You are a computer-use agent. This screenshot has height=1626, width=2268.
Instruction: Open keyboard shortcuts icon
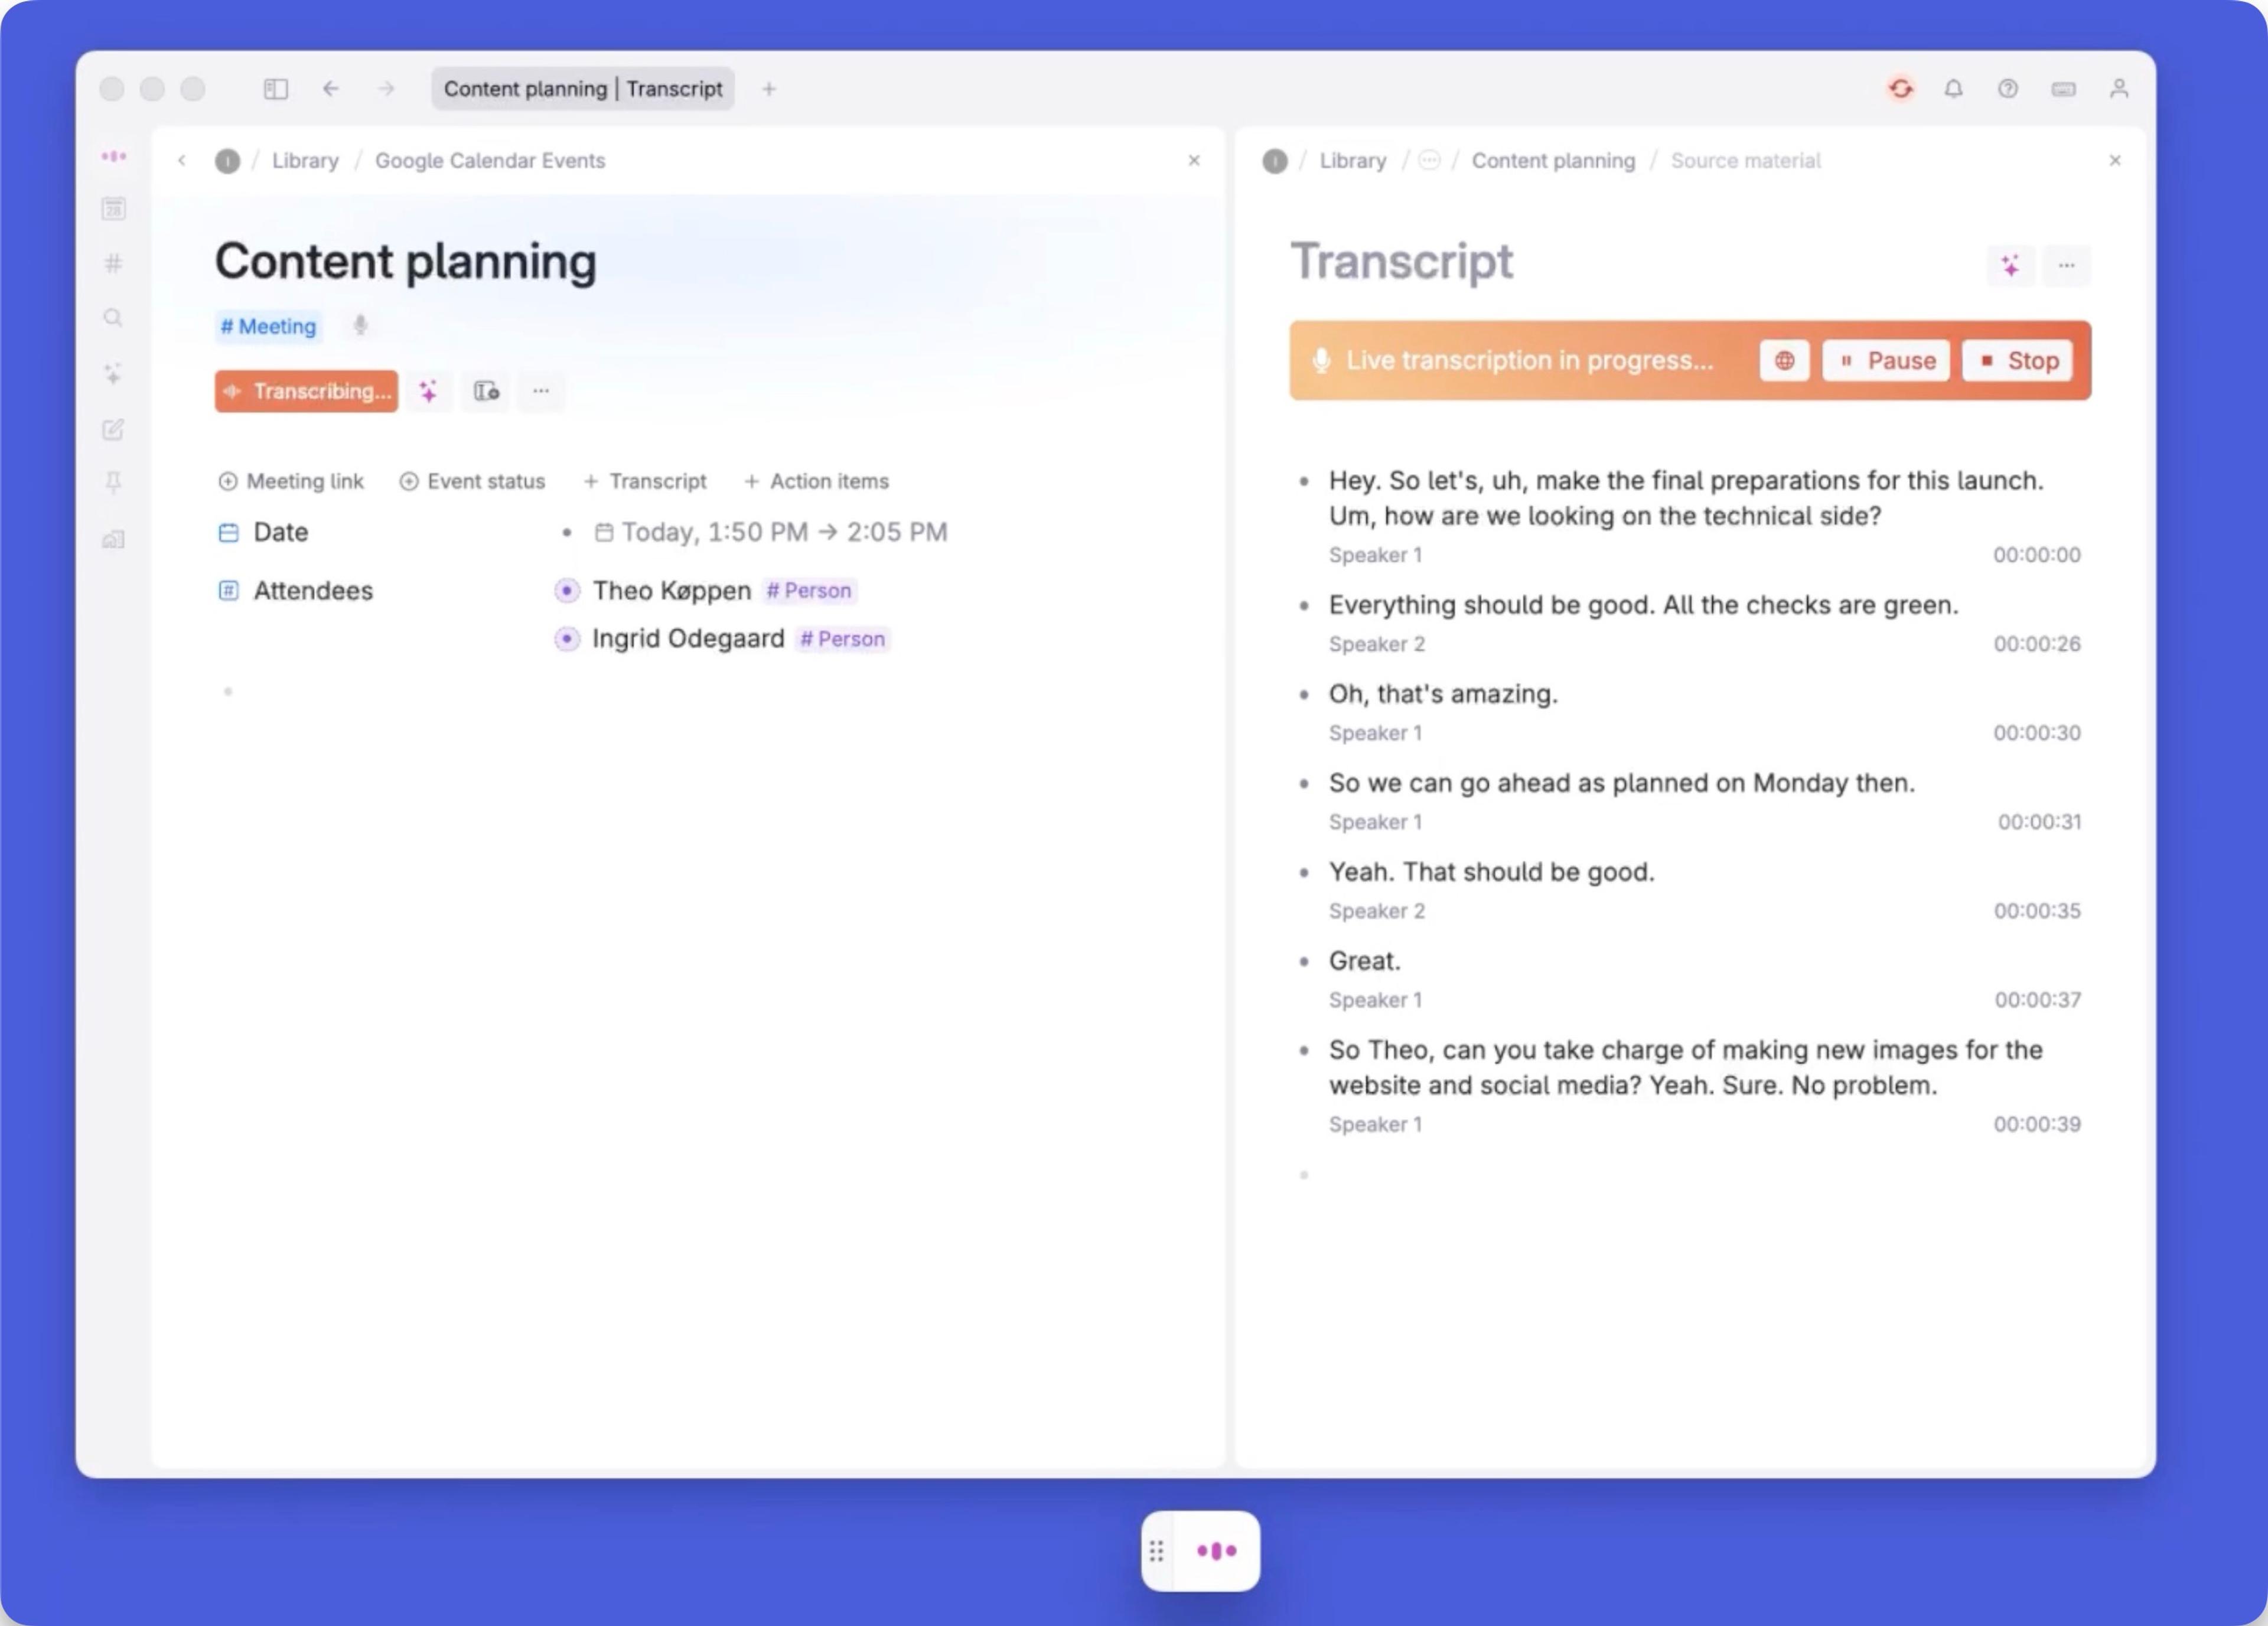coord(2063,89)
